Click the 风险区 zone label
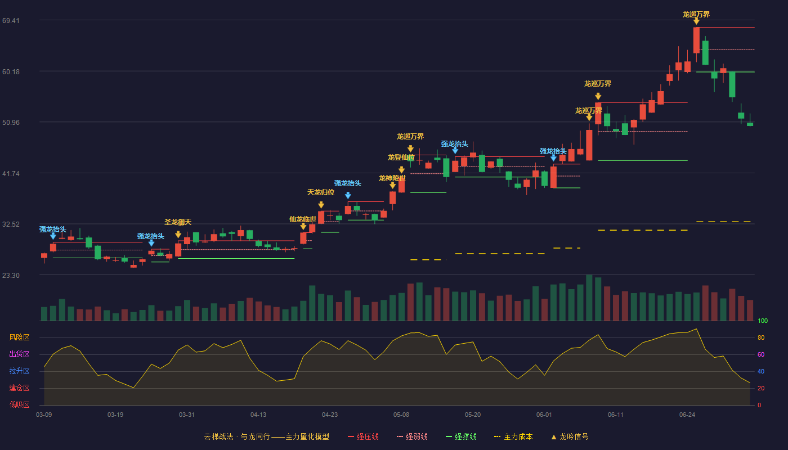 19,337
